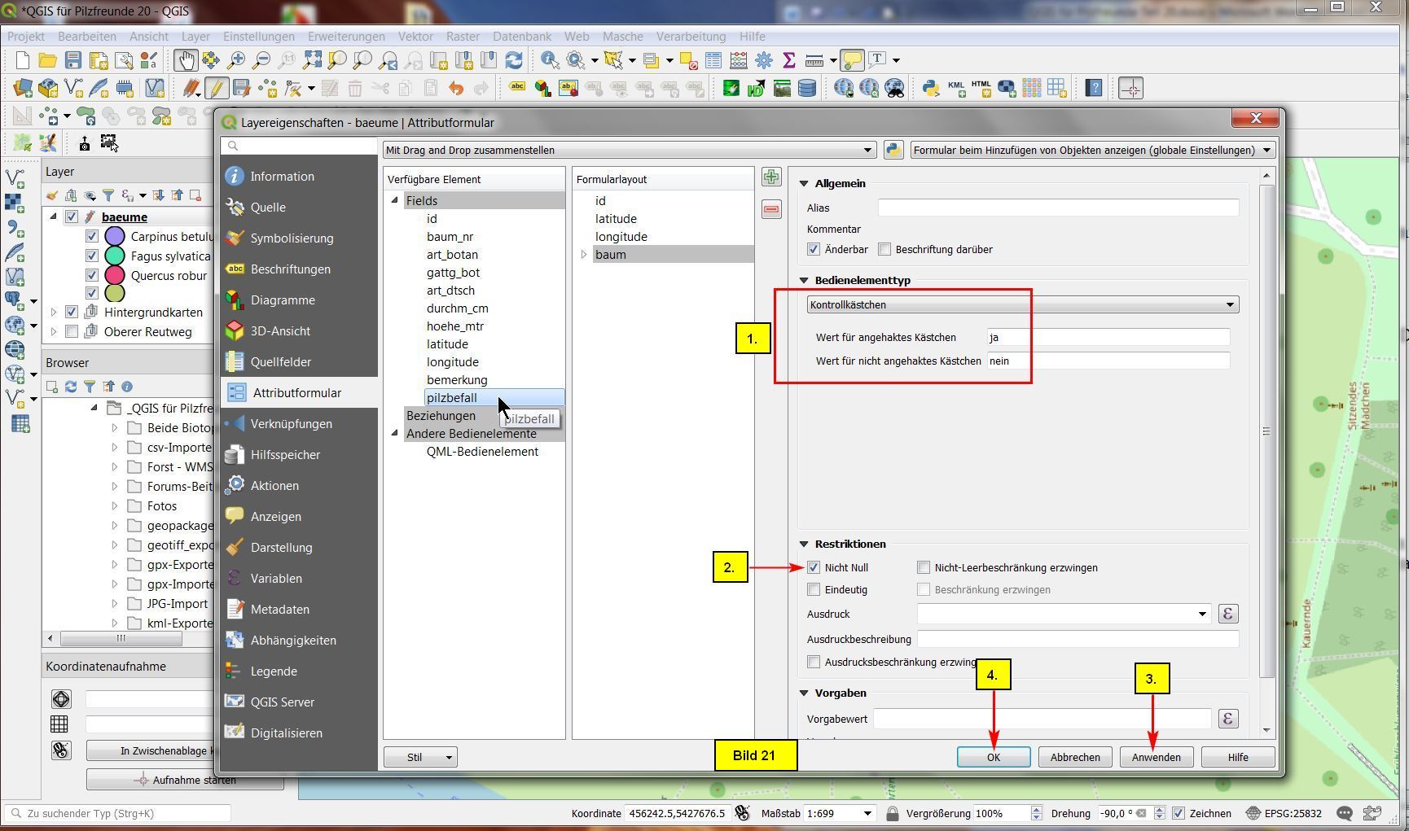The image size is (1409, 831).
Task: Open the Vektor menu
Action: [415, 37]
